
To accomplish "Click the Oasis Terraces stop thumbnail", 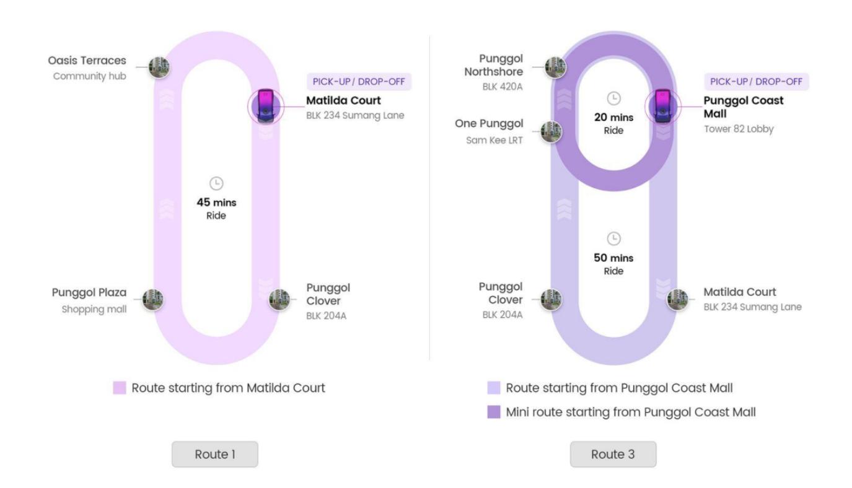I will [x=159, y=67].
